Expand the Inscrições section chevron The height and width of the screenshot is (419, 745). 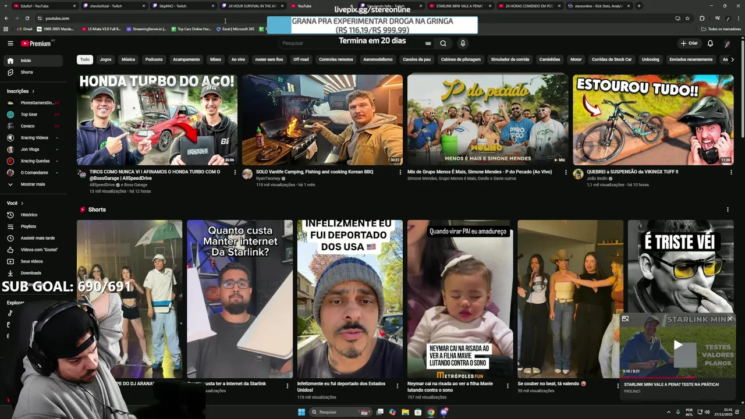33,91
